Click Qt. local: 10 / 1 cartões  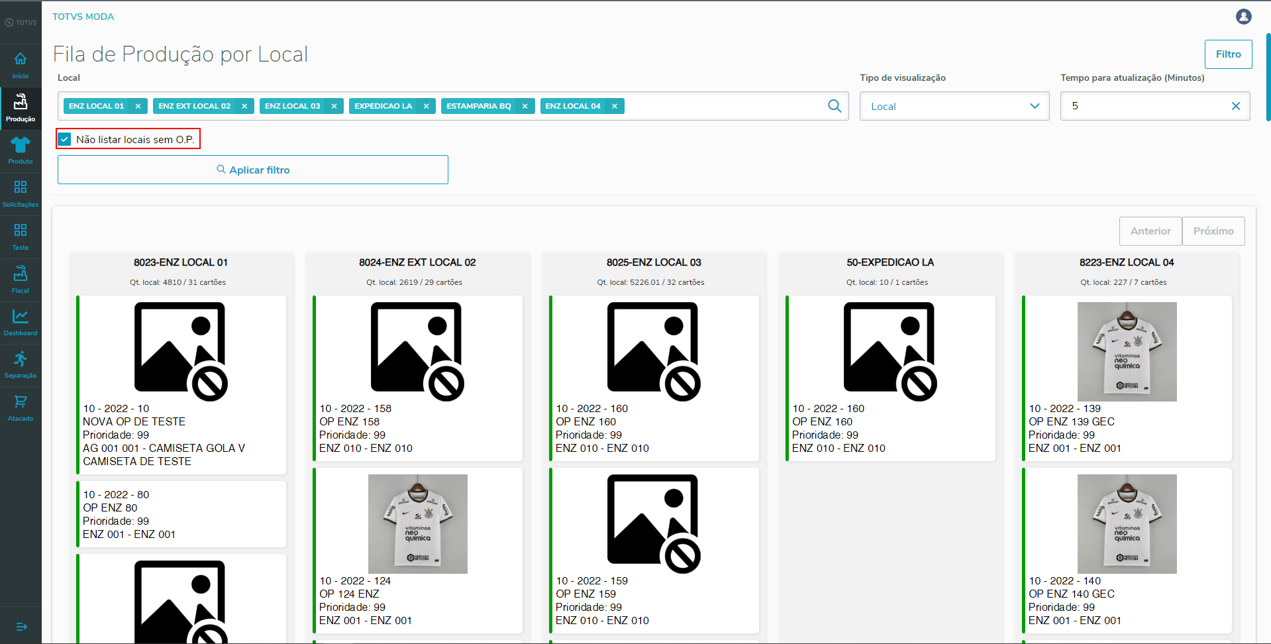click(887, 282)
